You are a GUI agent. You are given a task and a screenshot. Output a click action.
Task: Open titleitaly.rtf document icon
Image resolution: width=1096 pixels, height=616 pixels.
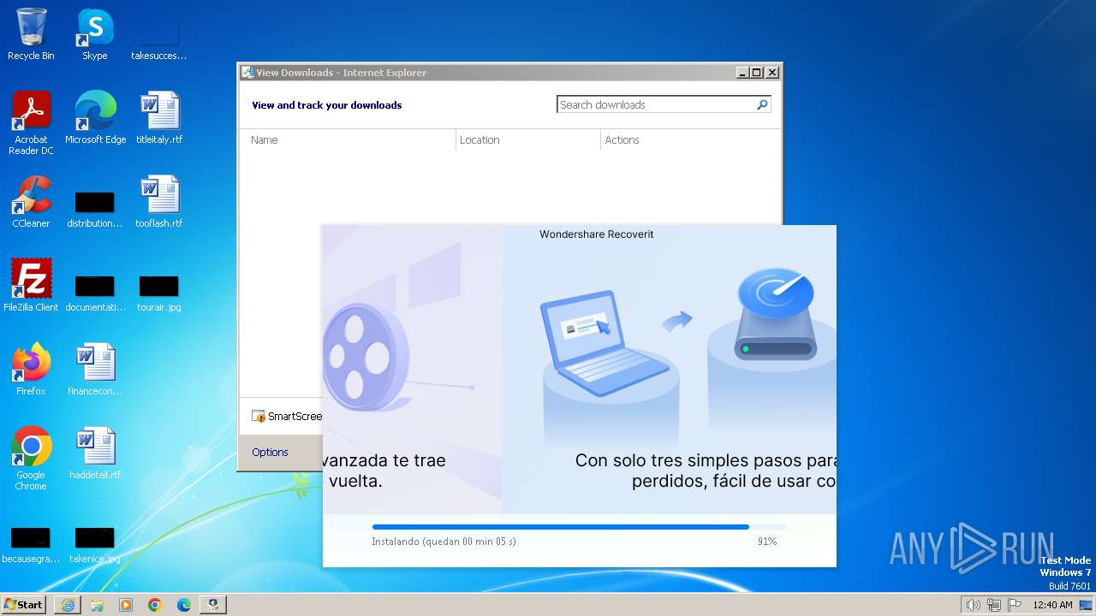pyautogui.click(x=159, y=118)
